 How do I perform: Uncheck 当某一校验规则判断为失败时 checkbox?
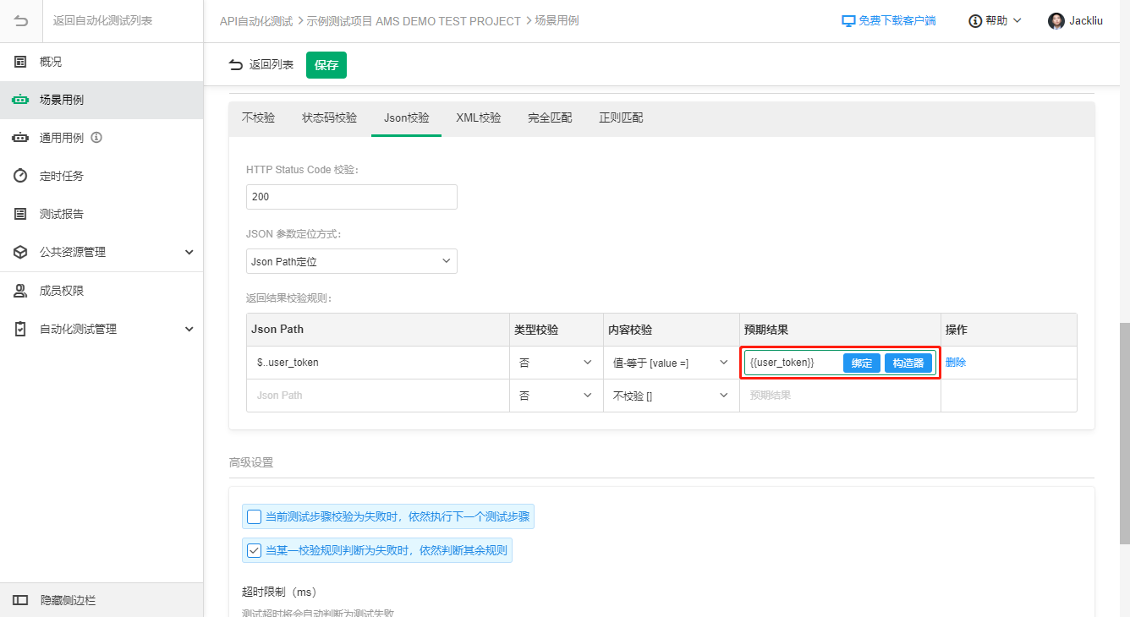point(254,550)
